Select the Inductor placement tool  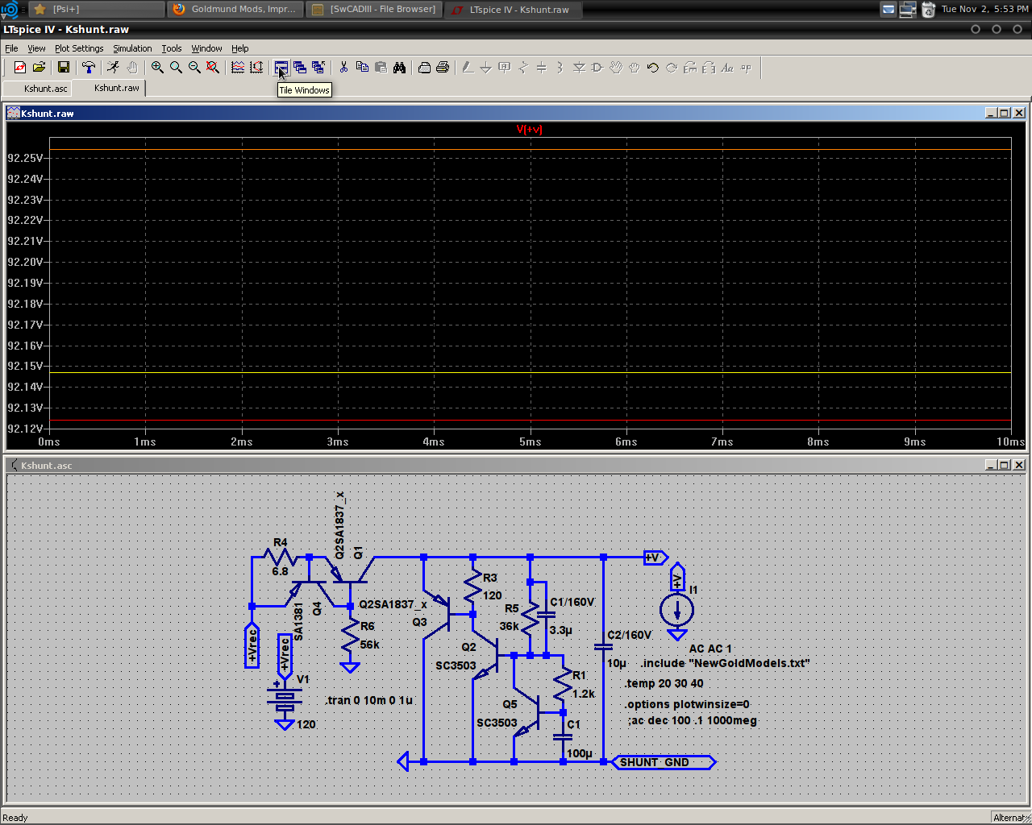560,68
